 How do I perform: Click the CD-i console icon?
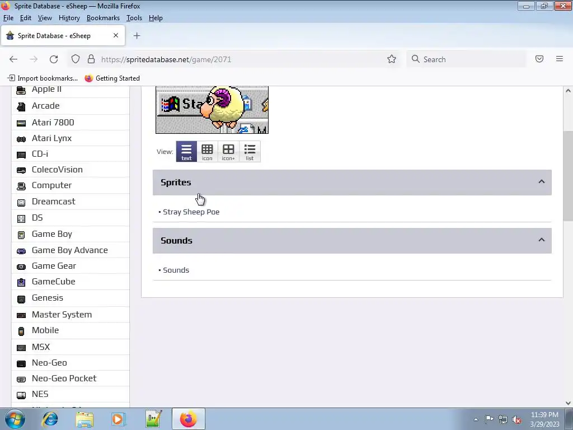tap(21, 155)
